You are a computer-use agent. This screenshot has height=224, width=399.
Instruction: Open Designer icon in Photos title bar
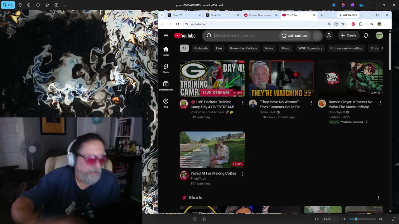[343, 5]
